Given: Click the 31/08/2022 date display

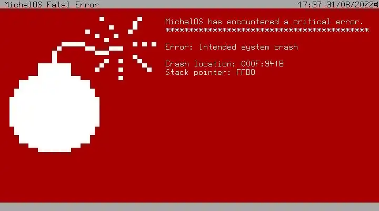Looking at the screenshot, I should pyautogui.click(x=350, y=4).
